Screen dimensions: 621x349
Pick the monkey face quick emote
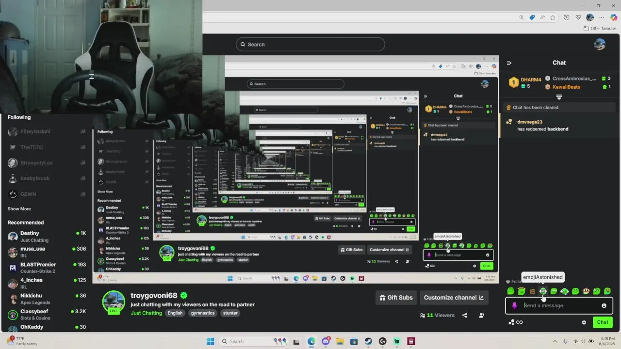coord(586,291)
